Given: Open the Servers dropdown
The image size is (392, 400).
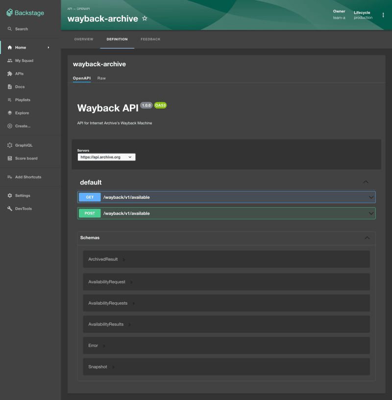Looking at the screenshot, I should 106,157.
